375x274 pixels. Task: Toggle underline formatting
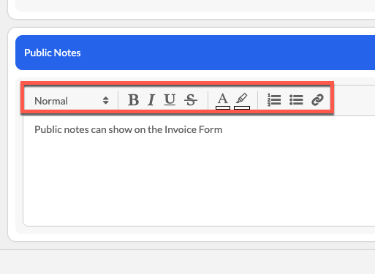point(170,100)
